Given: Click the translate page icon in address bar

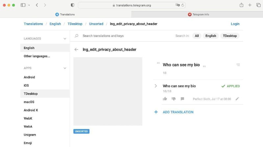Looking at the screenshot, I should click(x=178, y=5).
